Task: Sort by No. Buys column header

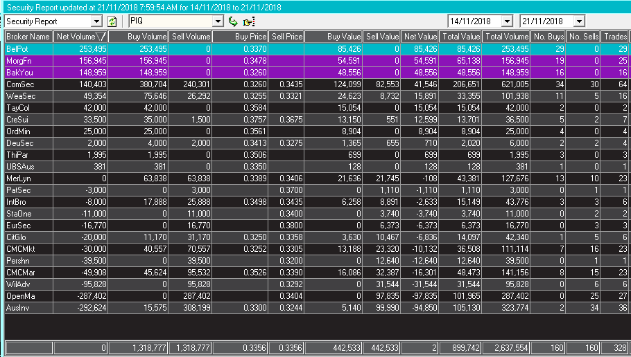Action: (x=548, y=37)
